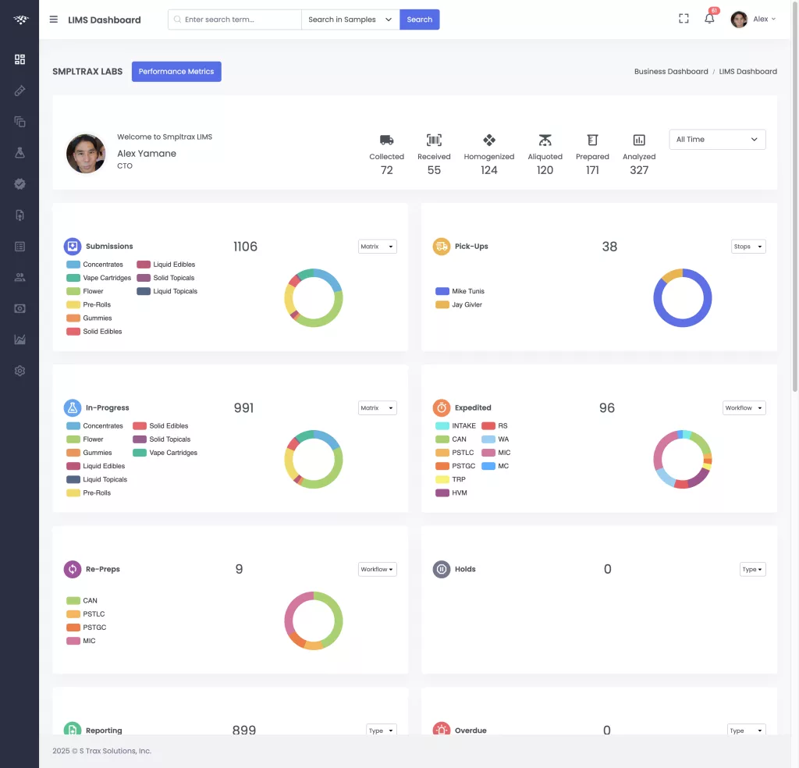Open the Re-Preps Workflow dropdown
799x768 pixels.
[377, 569]
